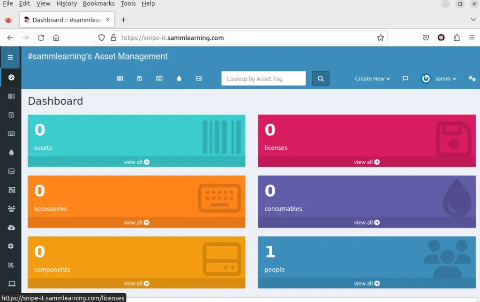Screen dimensions: 480x302
Task: View all accessories link
Action: click(x=136, y=222)
